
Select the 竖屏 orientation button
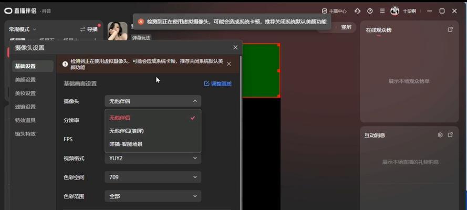point(346,27)
